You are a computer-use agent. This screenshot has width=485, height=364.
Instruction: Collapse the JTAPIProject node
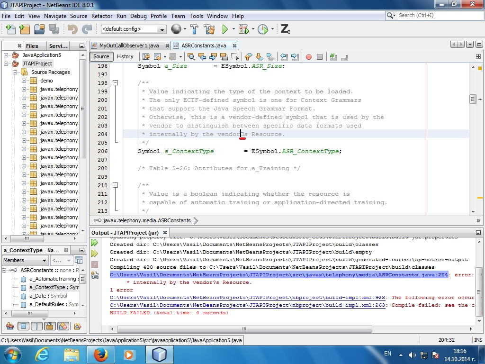6,64
